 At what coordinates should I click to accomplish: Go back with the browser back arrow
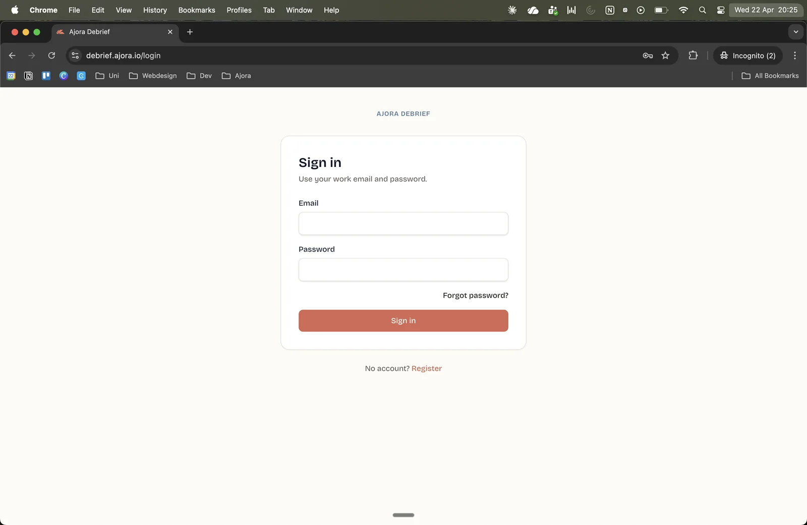click(12, 55)
